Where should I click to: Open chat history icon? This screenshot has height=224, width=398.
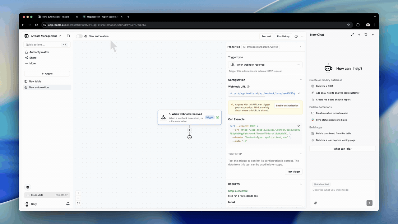(366, 35)
